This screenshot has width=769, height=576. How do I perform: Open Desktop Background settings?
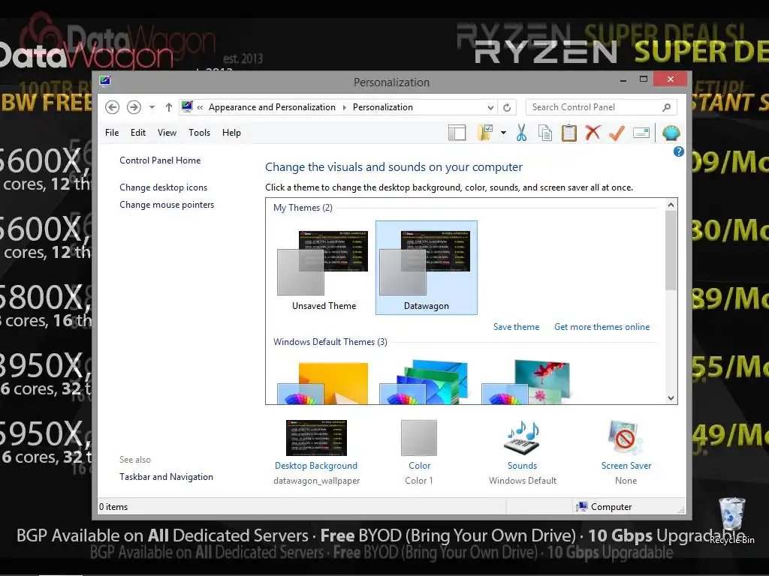tap(316, 451)
